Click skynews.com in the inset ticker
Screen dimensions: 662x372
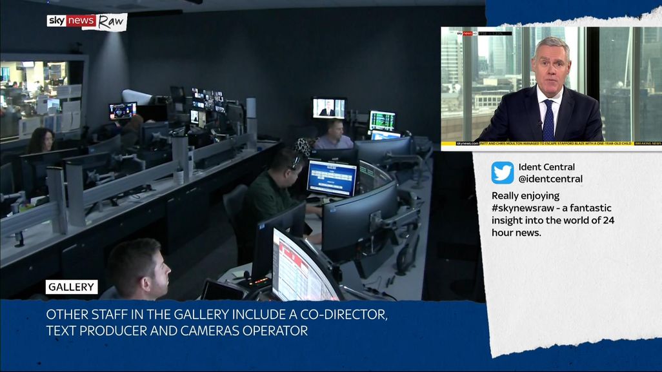click(x=468, y=143)
